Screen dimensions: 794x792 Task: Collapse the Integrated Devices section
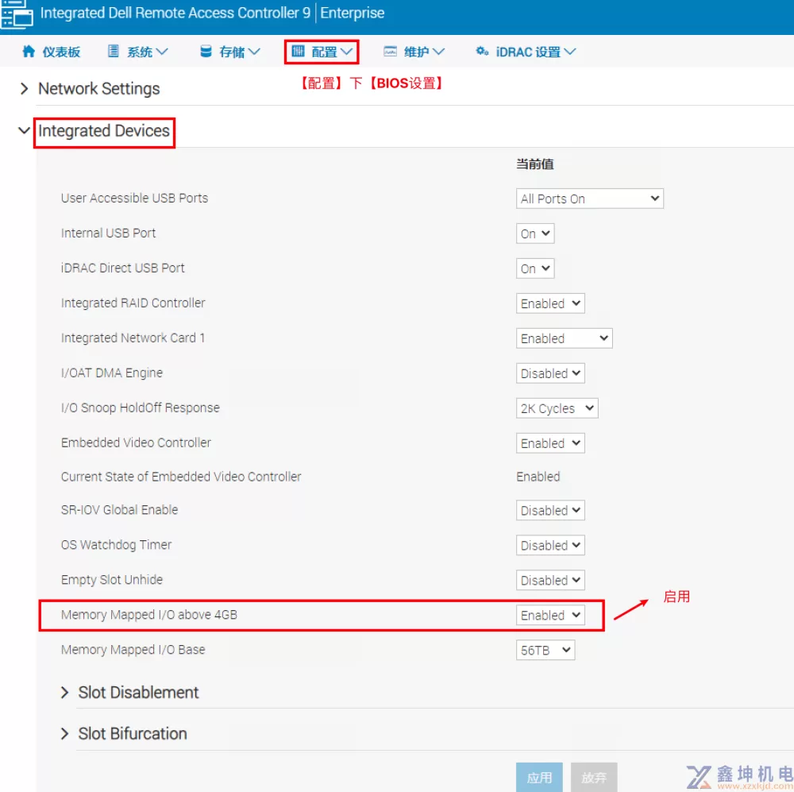point(24,131)
